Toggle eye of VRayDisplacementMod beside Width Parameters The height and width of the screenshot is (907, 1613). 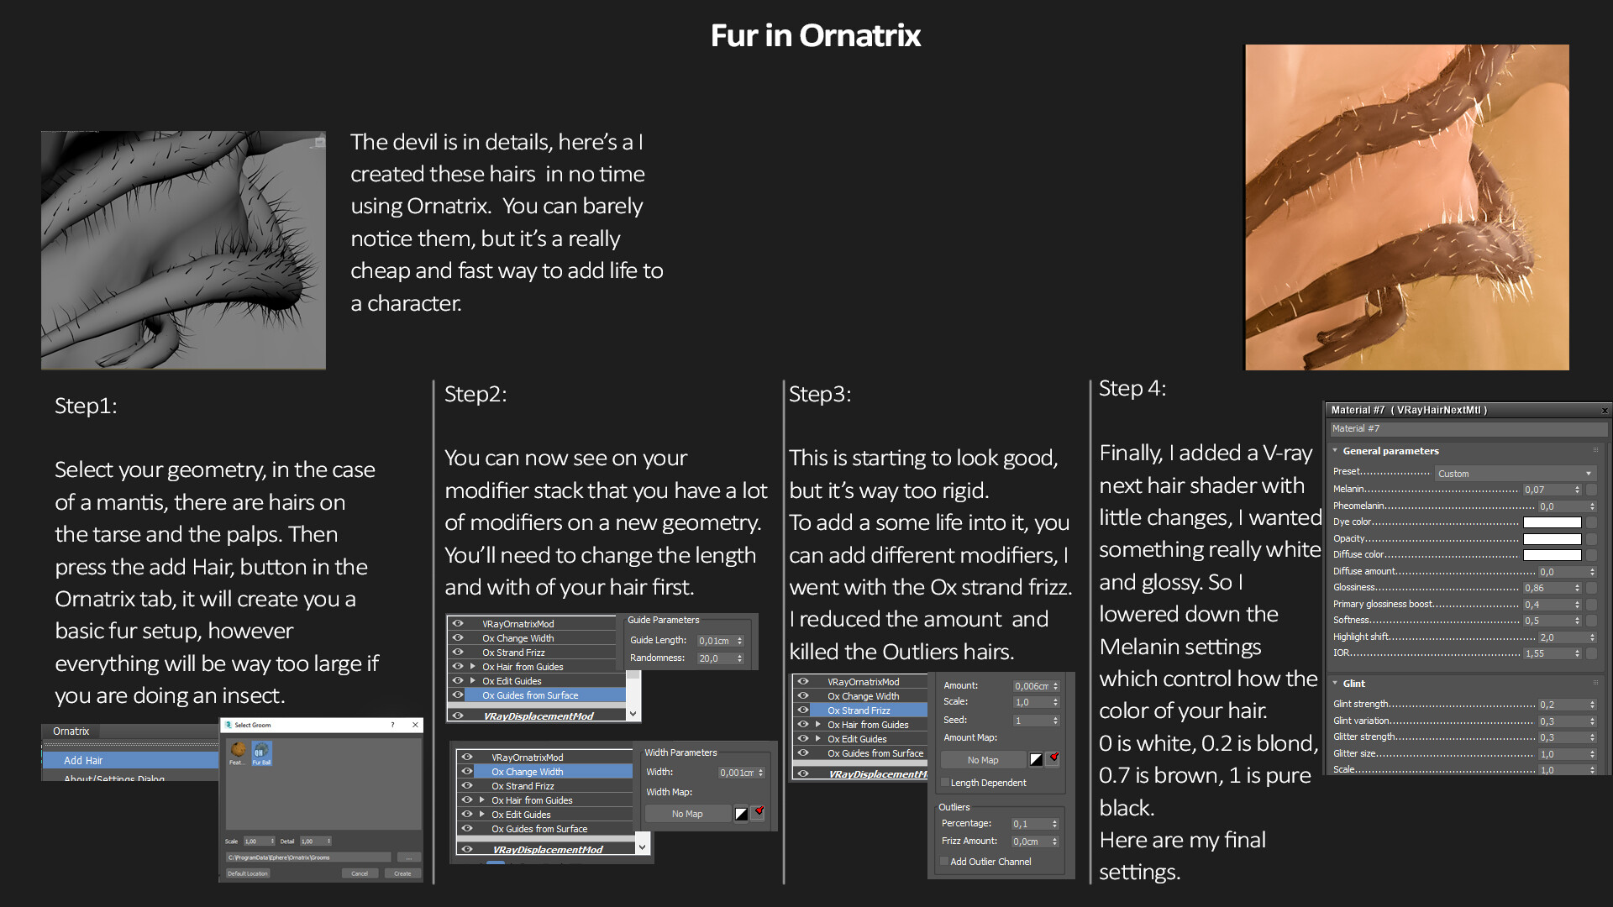coord(467,849)
